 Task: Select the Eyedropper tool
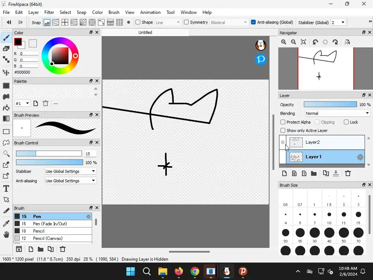point(6,223)
